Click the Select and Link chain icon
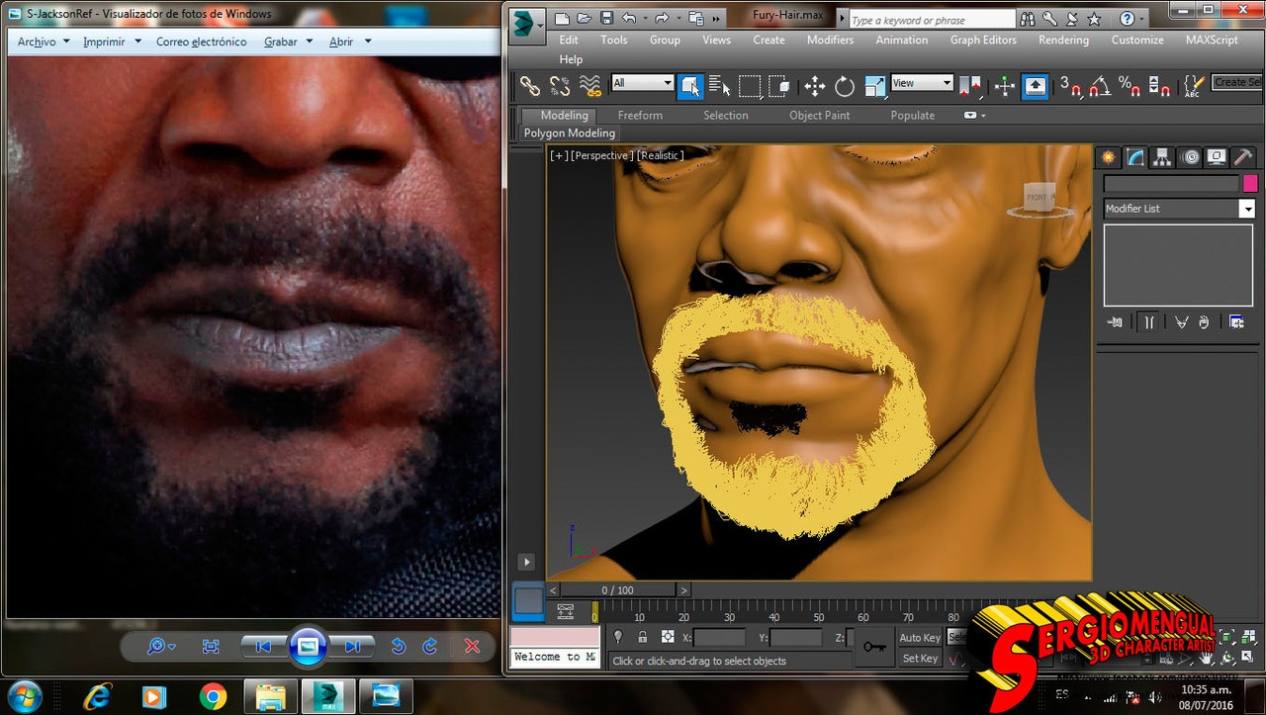 point(530,87)
